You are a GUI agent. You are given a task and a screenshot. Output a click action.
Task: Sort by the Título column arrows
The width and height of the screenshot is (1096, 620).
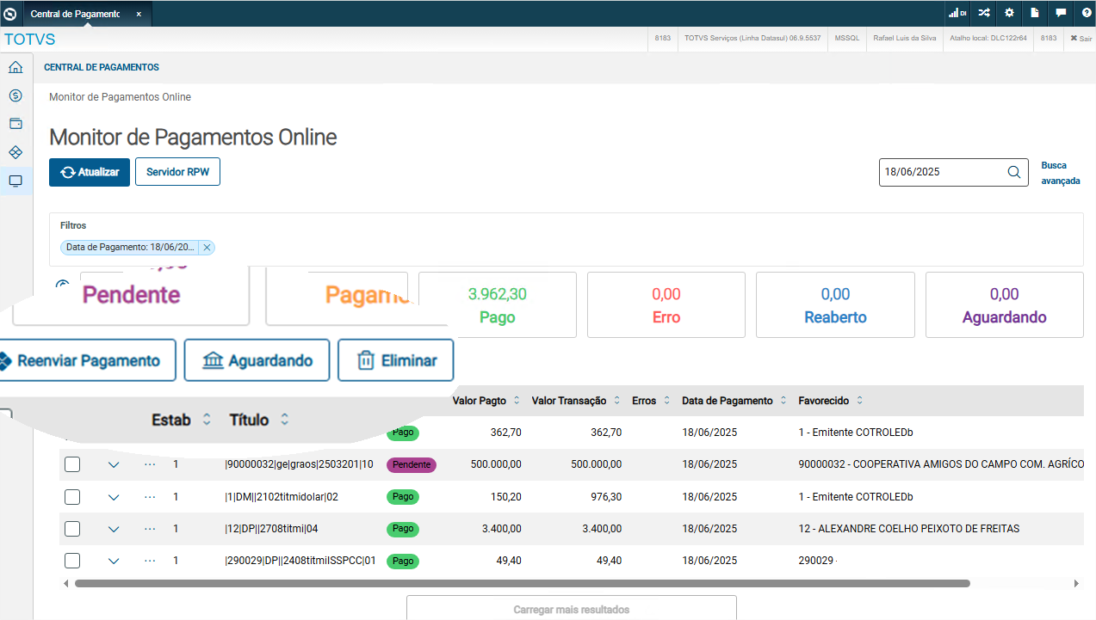284,420
